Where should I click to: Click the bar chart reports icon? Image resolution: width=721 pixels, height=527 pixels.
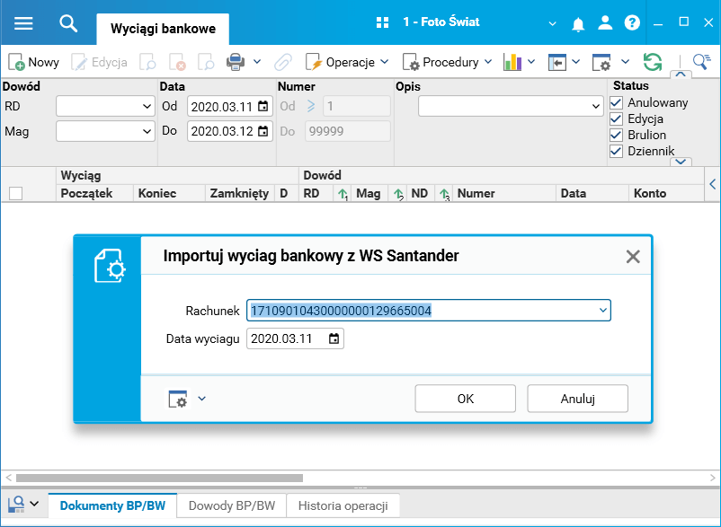[x=512, y=62]
